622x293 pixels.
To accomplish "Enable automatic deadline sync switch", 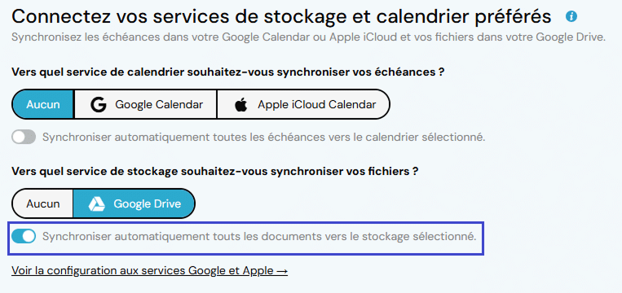I will pyautogui.click(x=24, y=138).
